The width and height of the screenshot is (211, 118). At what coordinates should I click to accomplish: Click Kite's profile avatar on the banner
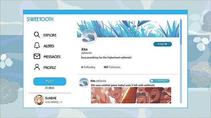89,37
